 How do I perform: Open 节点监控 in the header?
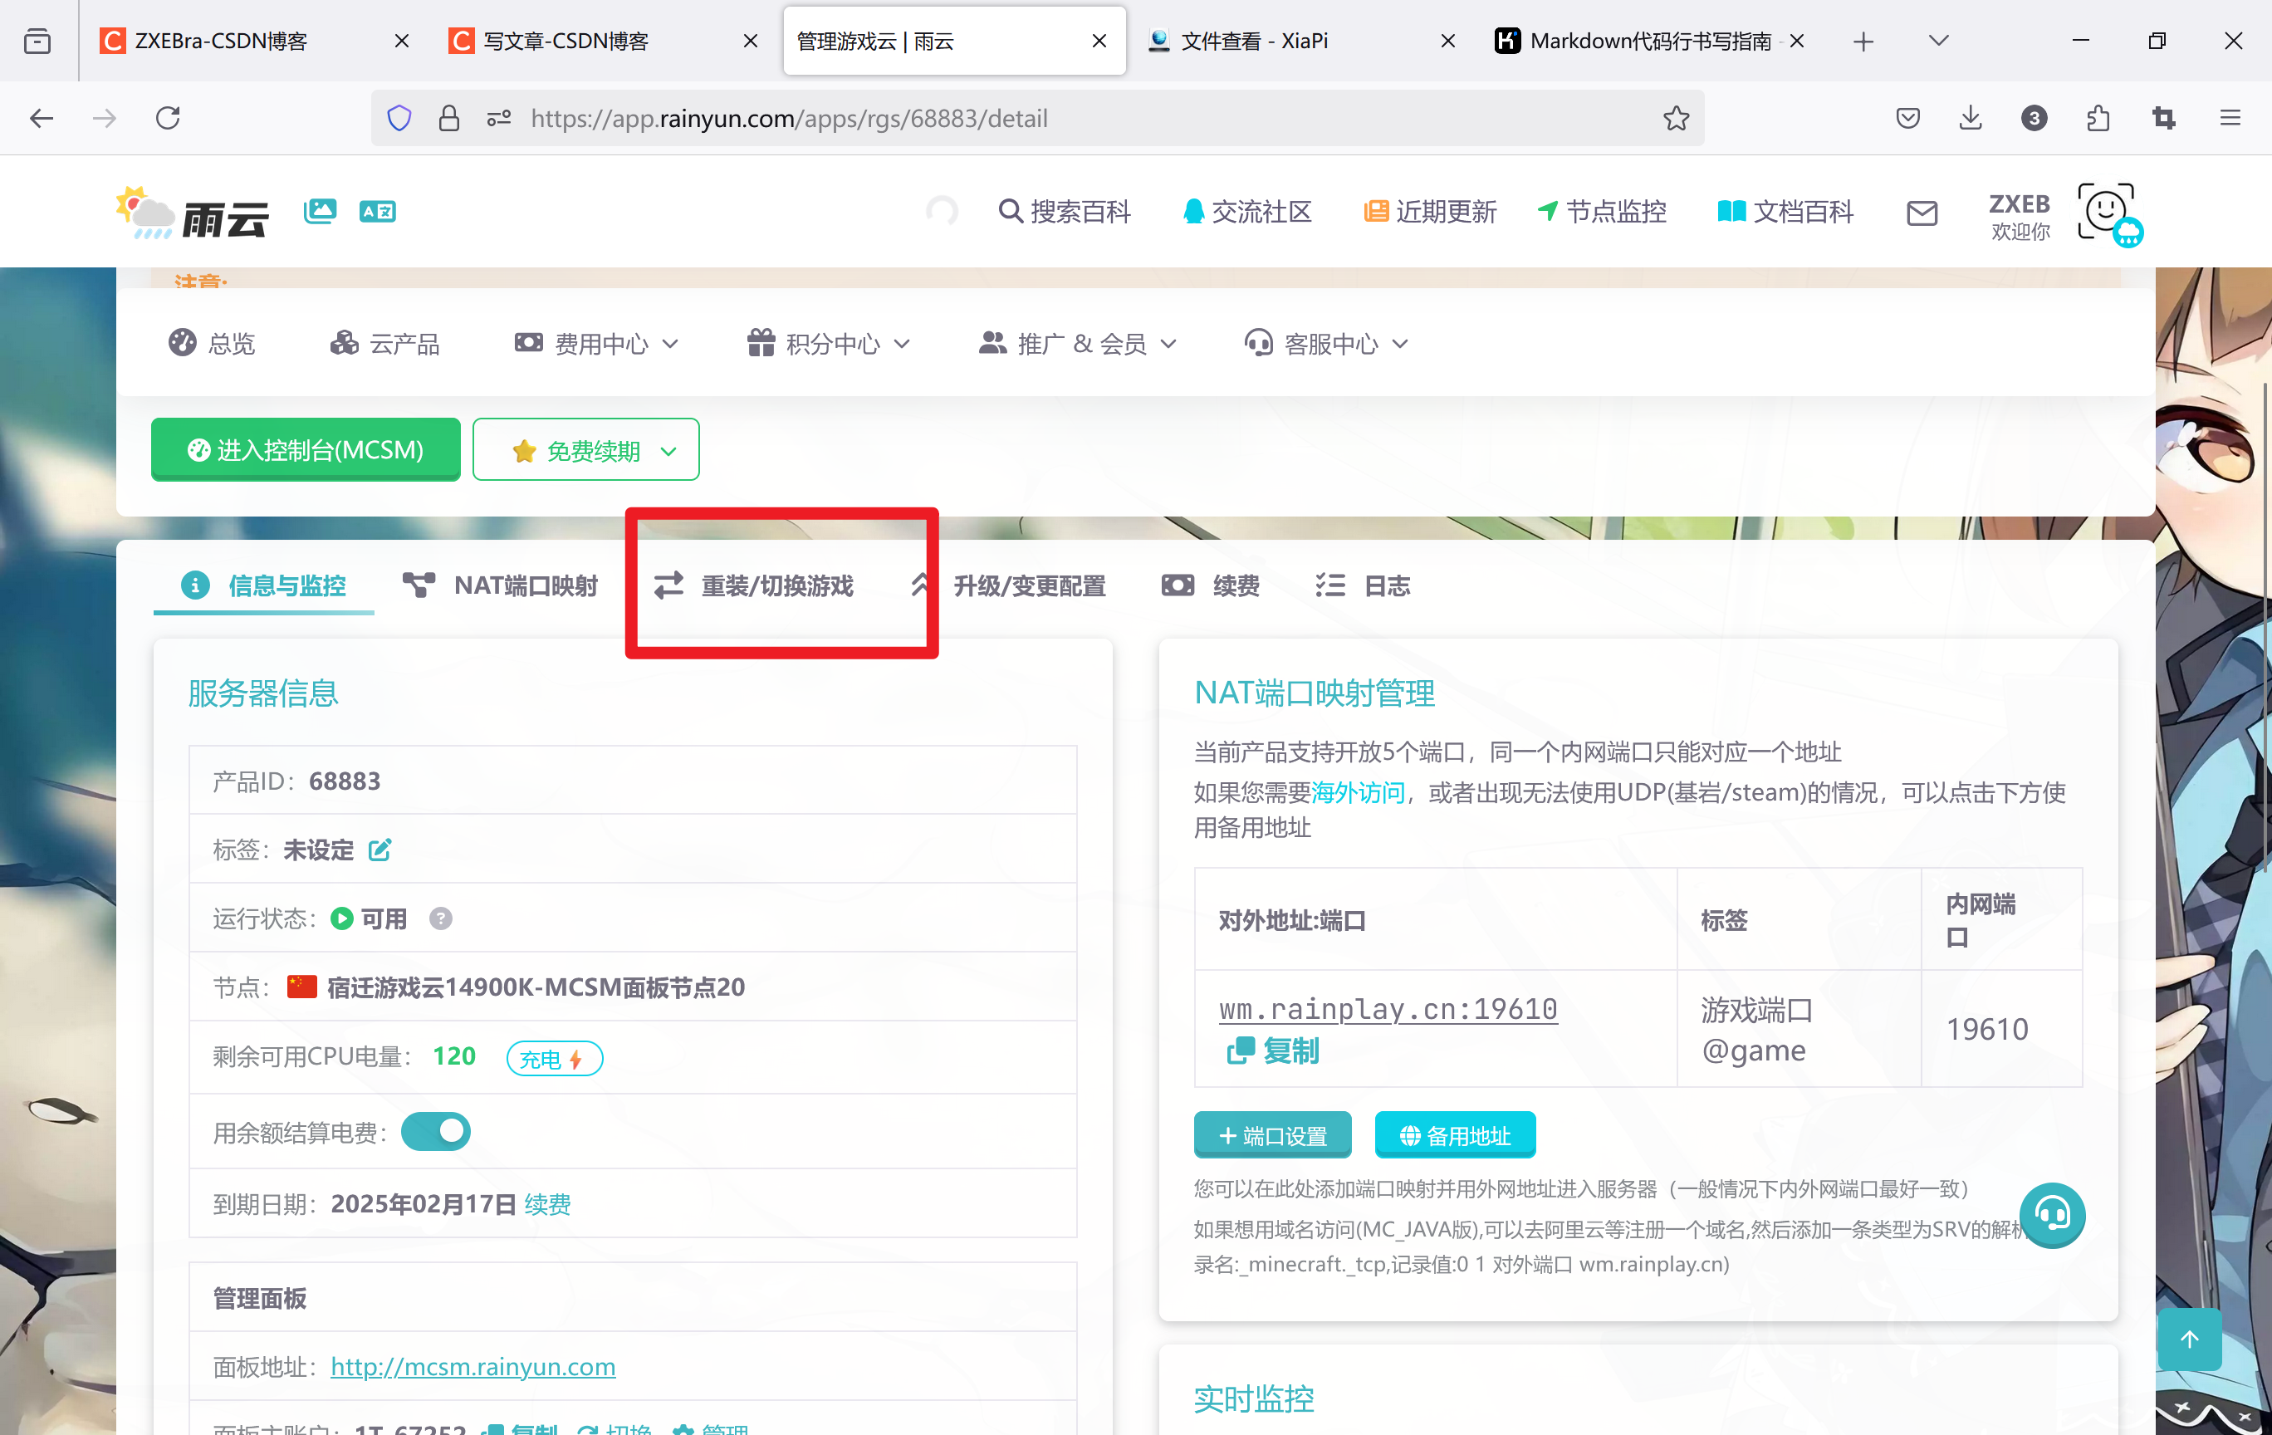pos(1601,211)
